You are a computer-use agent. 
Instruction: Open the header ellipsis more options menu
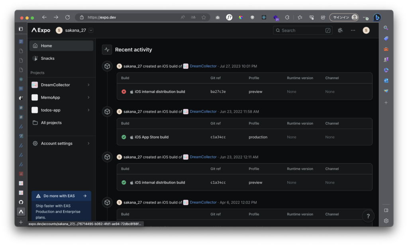pos(353,30)
